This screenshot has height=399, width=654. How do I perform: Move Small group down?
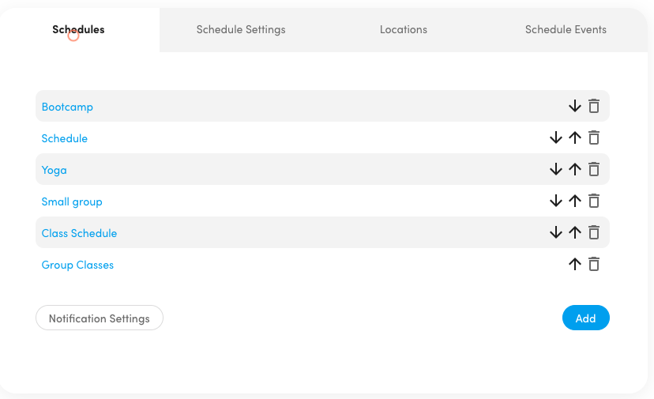[x=555, y=201]
